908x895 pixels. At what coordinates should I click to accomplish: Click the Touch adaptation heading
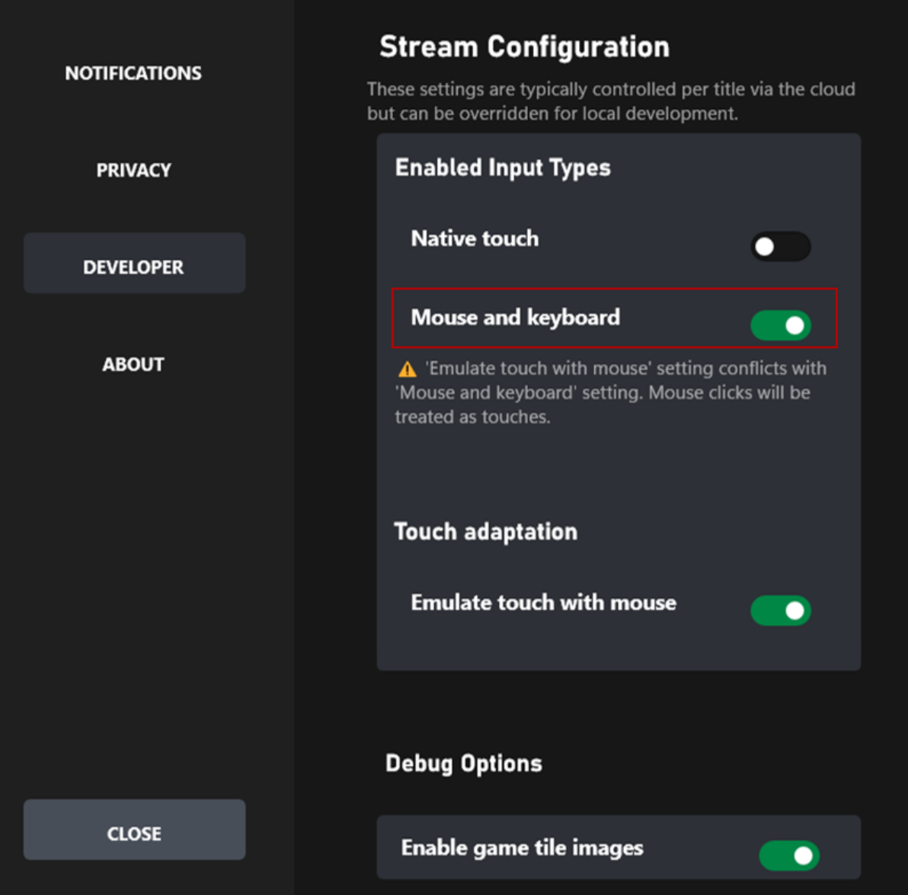click(486, 532)
